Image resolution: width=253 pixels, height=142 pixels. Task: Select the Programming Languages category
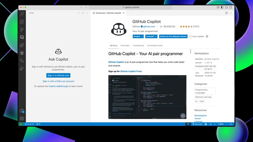[x=205, y=91]
